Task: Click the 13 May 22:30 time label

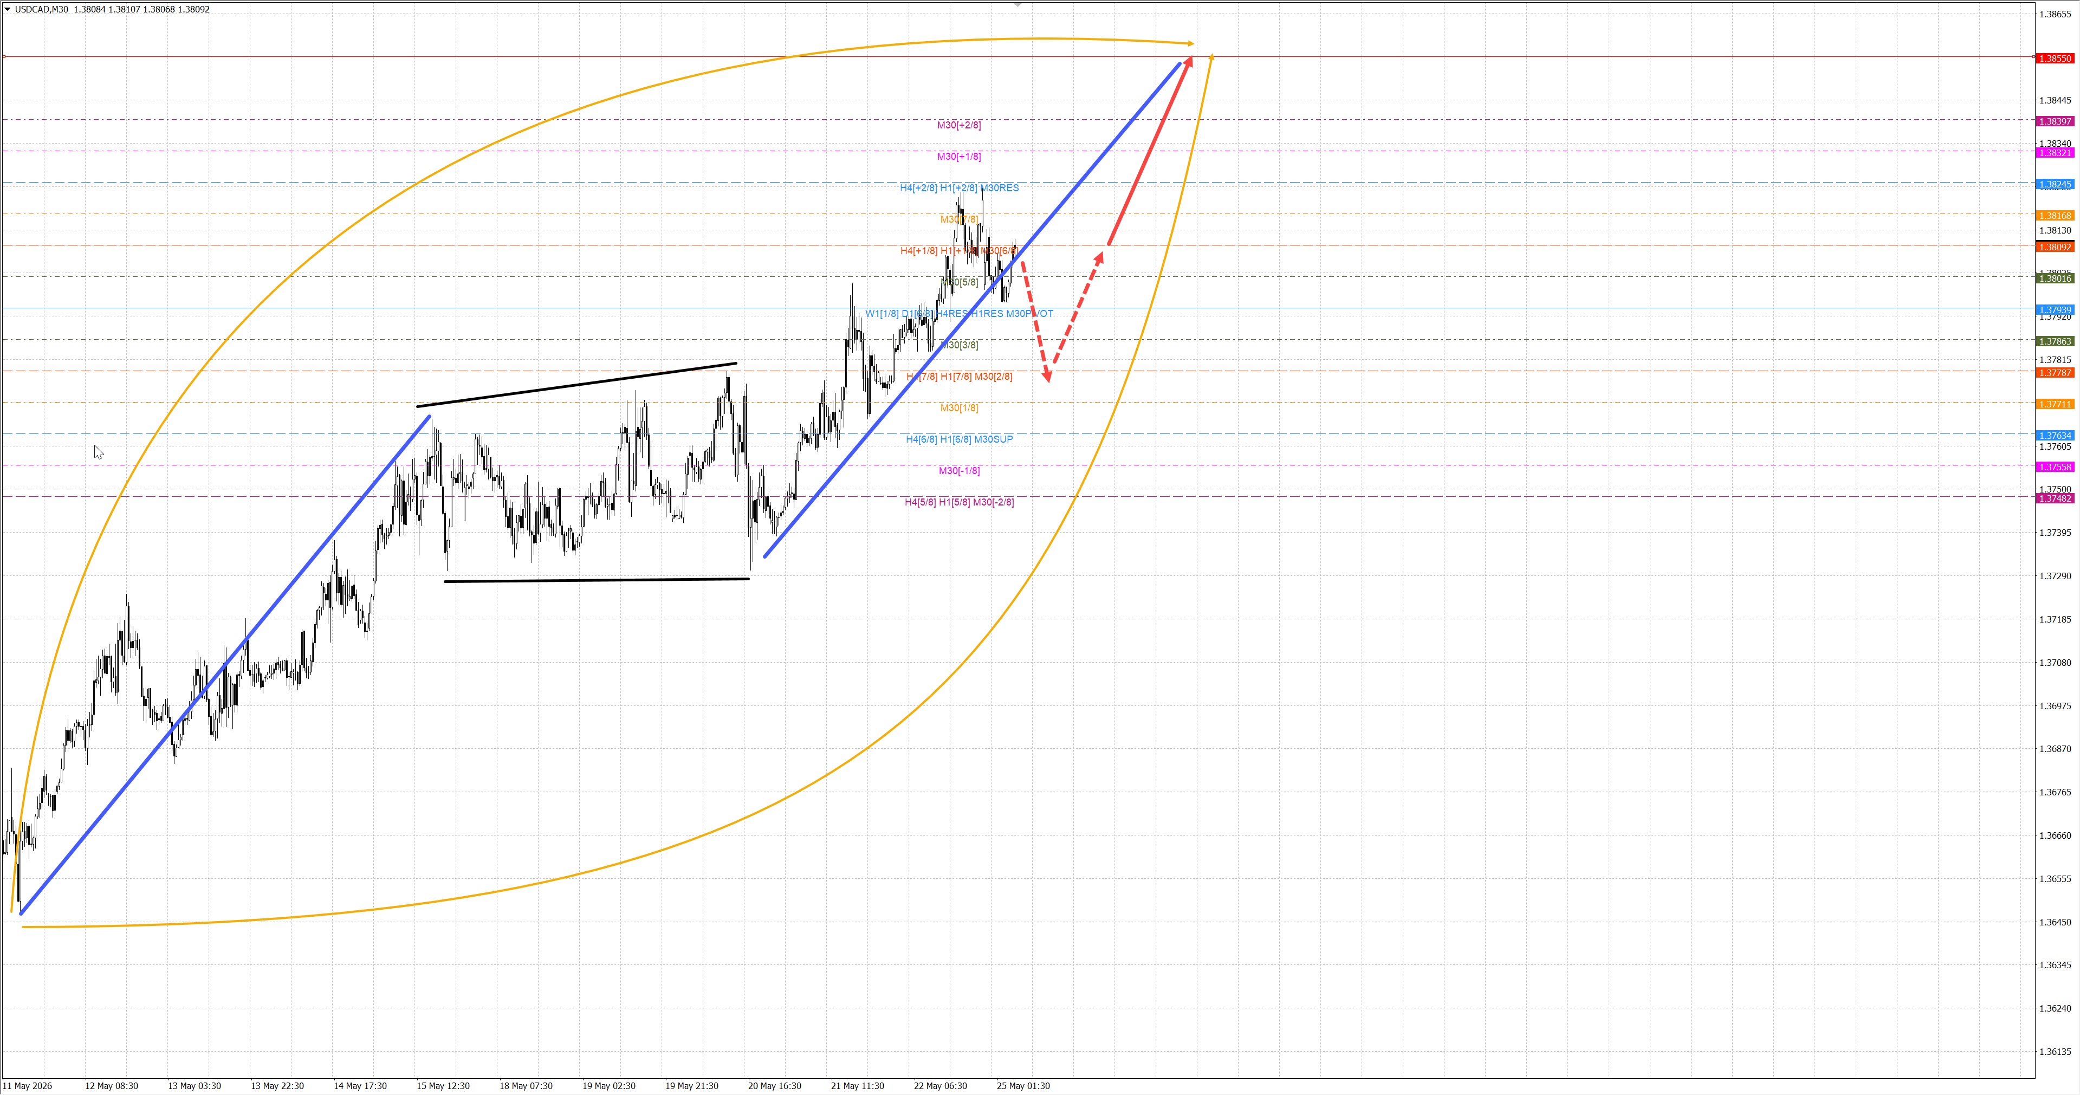Action: pos(277,1086)
